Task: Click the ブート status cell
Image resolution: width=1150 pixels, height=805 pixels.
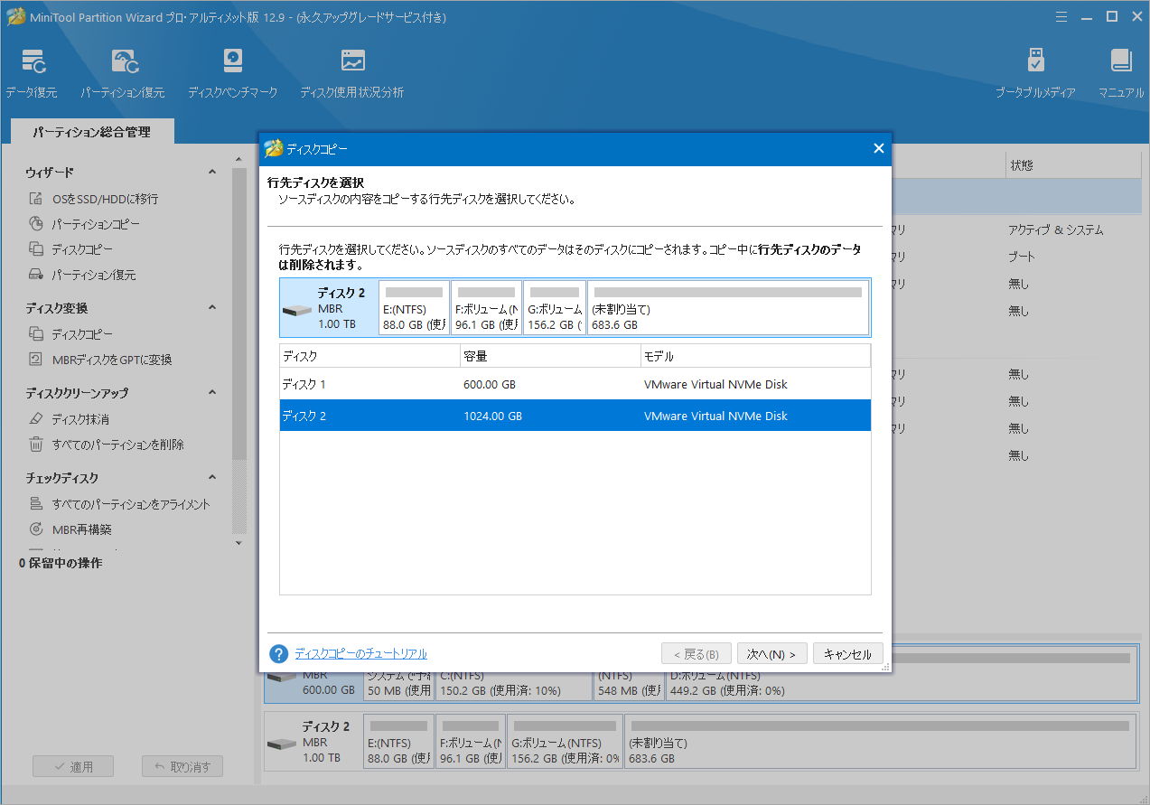Action: (1021, 257)
